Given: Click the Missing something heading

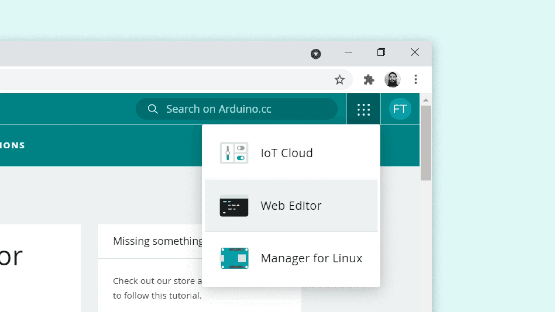Looking at the screenshot, I should (x=158, y=241).
